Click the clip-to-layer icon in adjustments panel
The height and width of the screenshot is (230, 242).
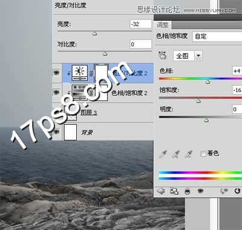pyautogui.click(x=188, y=191)
